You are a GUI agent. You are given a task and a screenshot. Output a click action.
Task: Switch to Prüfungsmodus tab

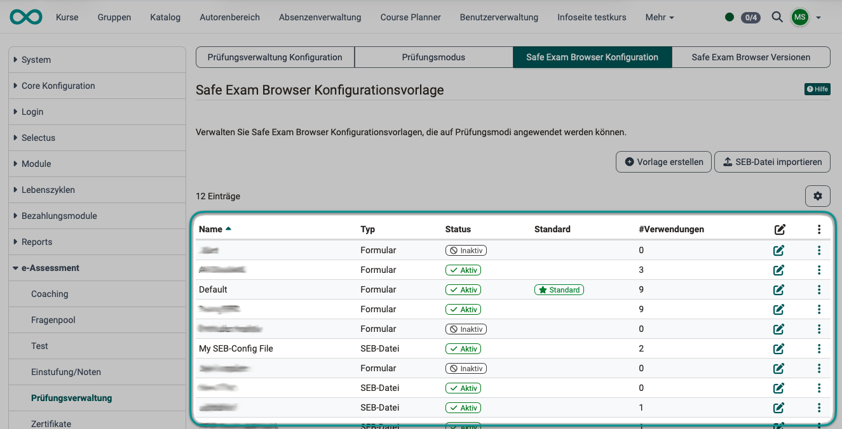(433, 57)
